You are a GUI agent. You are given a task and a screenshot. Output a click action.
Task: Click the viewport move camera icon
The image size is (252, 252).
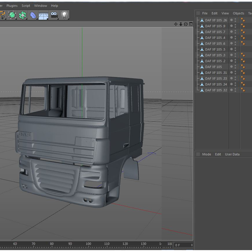pyautogui.click(x=176, y=24)
